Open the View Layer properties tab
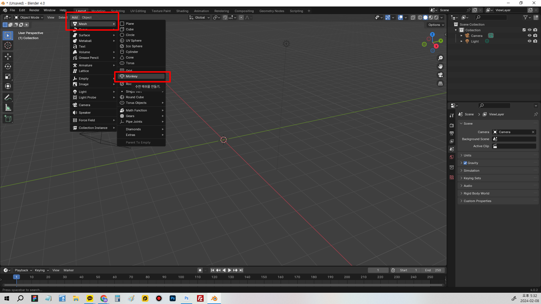 click(x=452, y=141)
